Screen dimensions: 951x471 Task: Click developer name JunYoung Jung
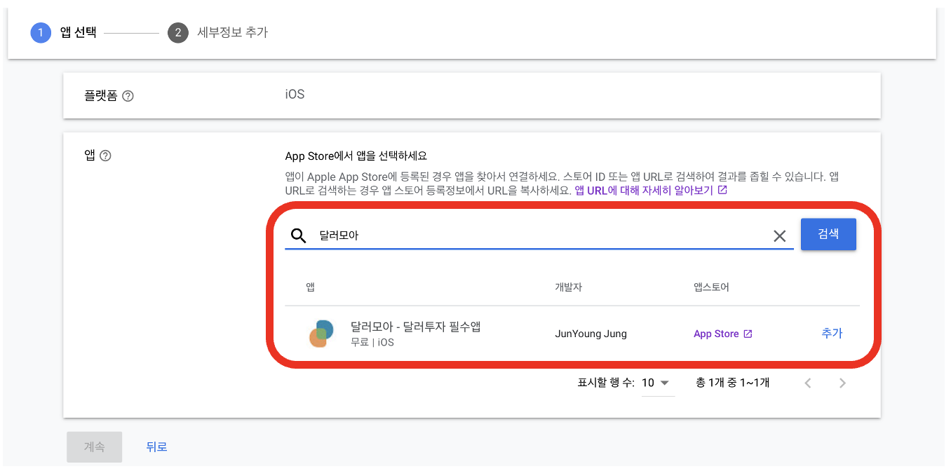coord(591,334)
